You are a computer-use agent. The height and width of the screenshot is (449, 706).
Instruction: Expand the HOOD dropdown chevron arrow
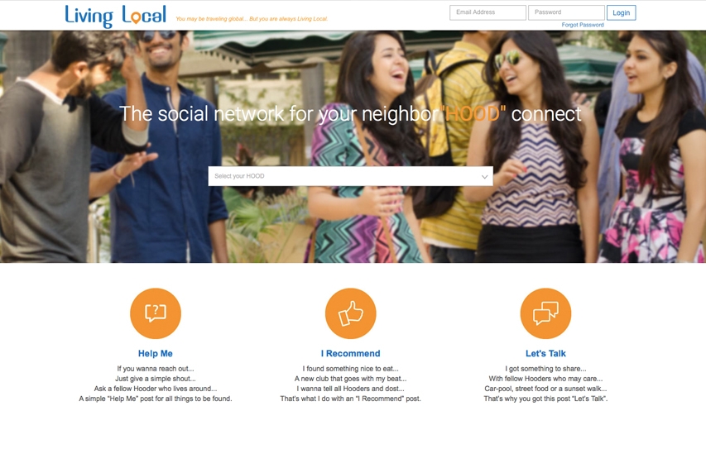pos(484,176)
